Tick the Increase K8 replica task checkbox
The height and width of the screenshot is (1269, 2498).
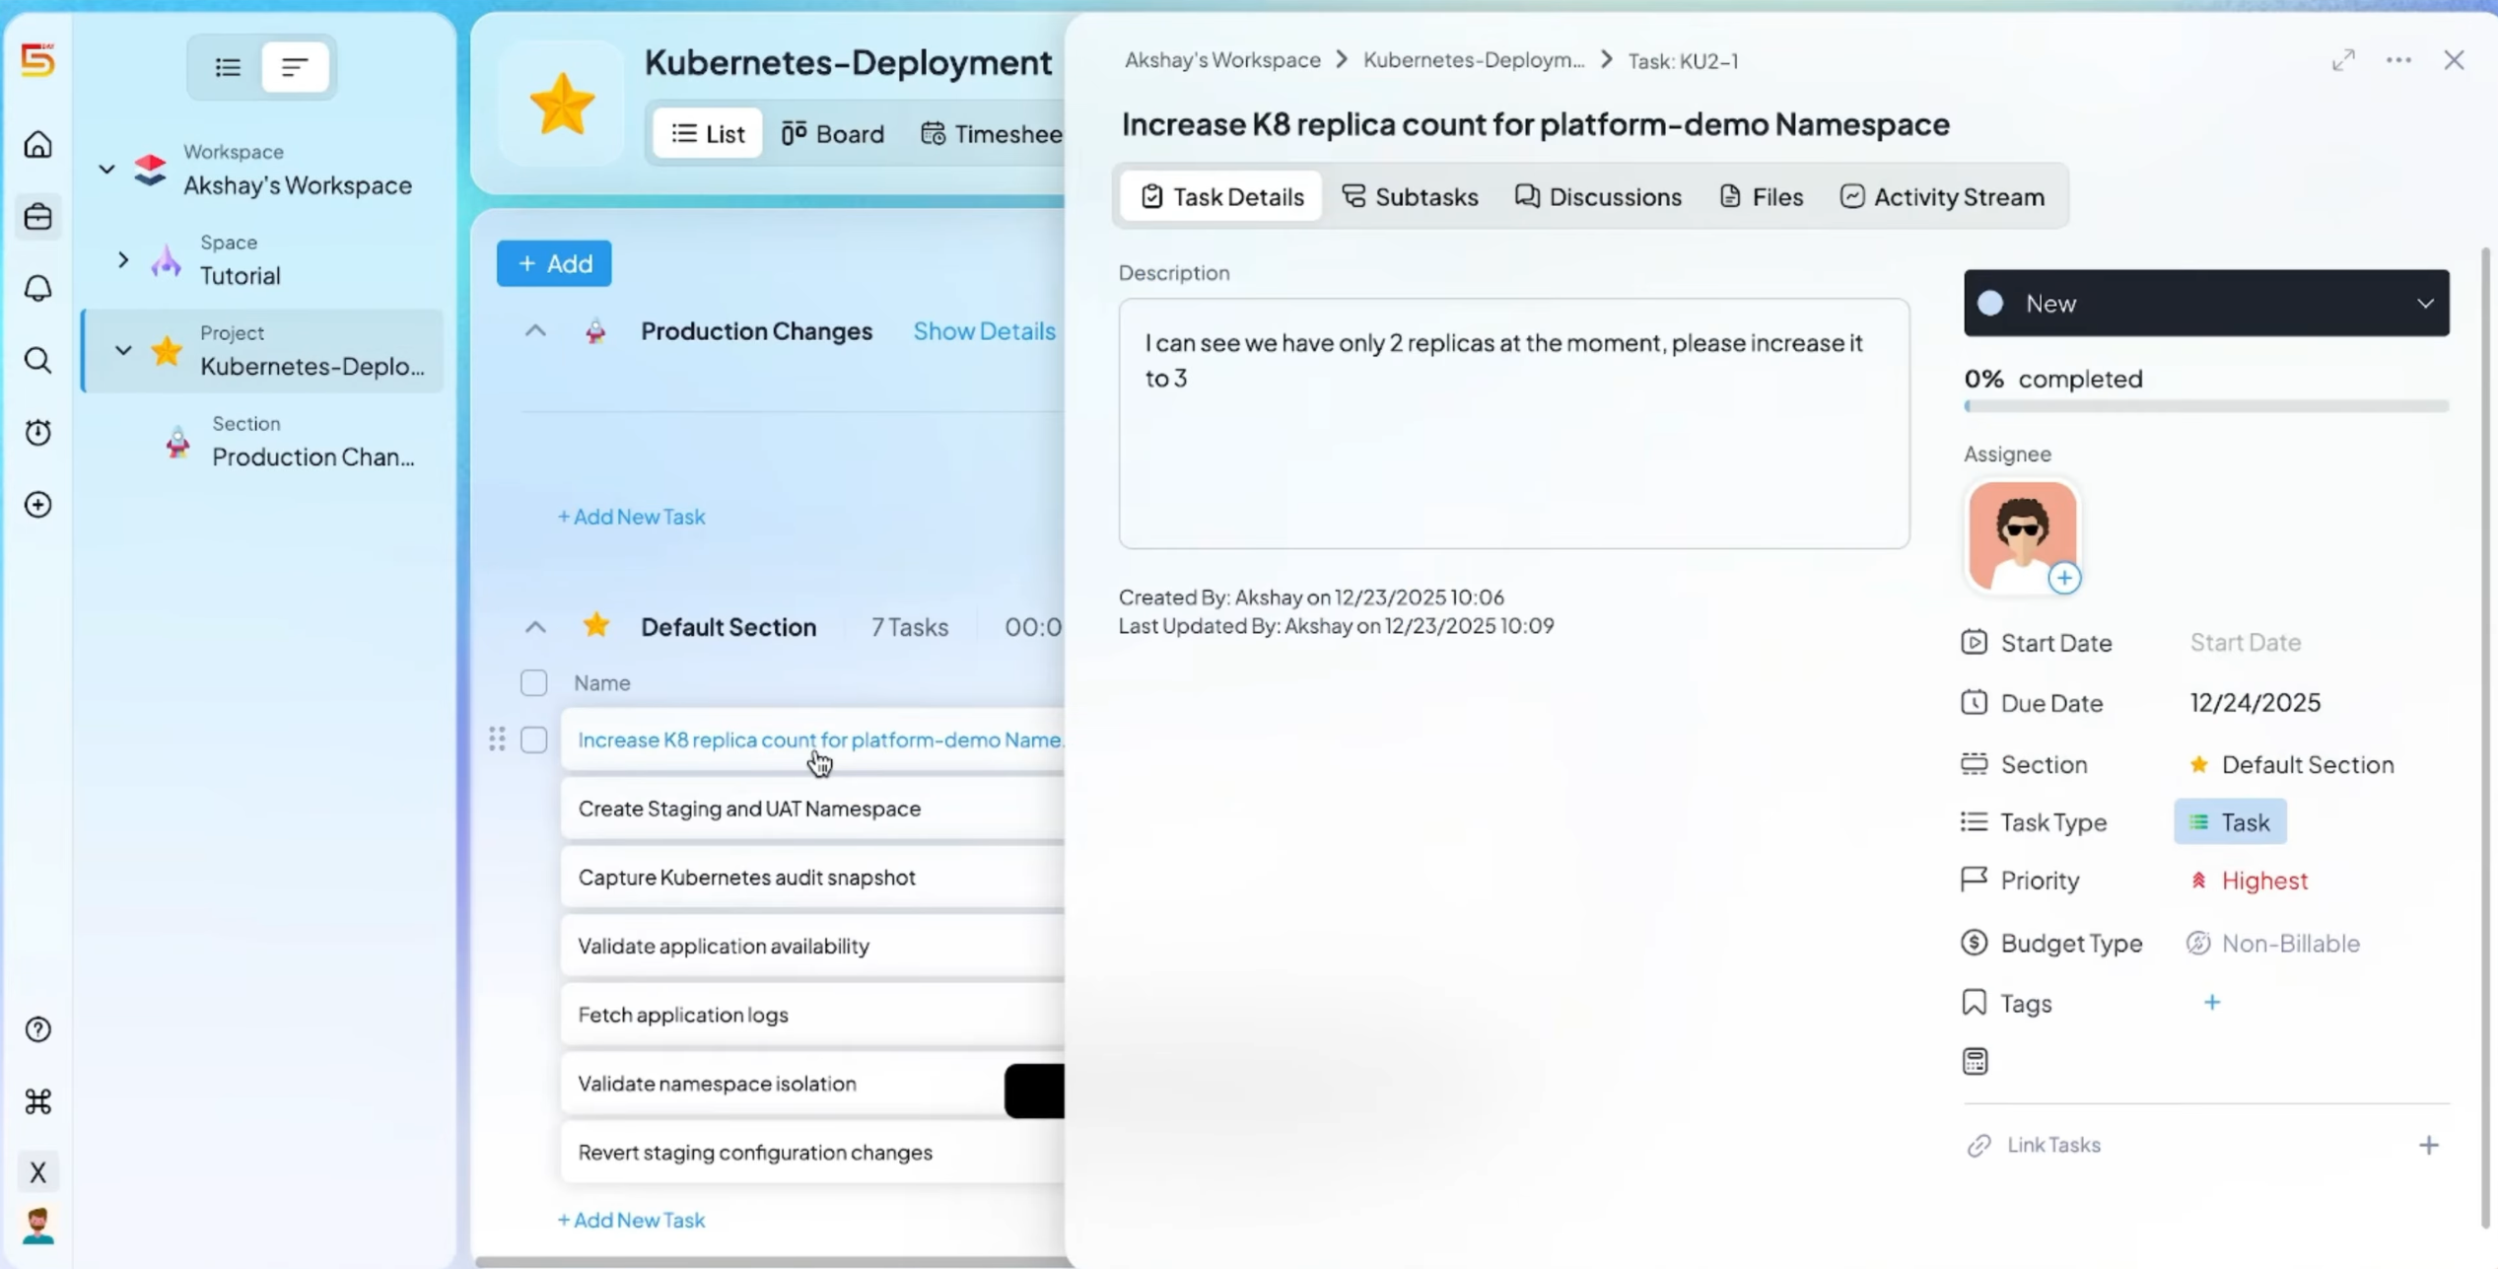pyautogui.click(x=533, y=740)
